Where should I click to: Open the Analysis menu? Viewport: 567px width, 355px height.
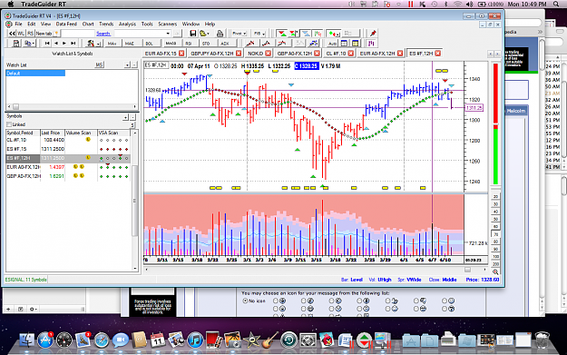127,24
